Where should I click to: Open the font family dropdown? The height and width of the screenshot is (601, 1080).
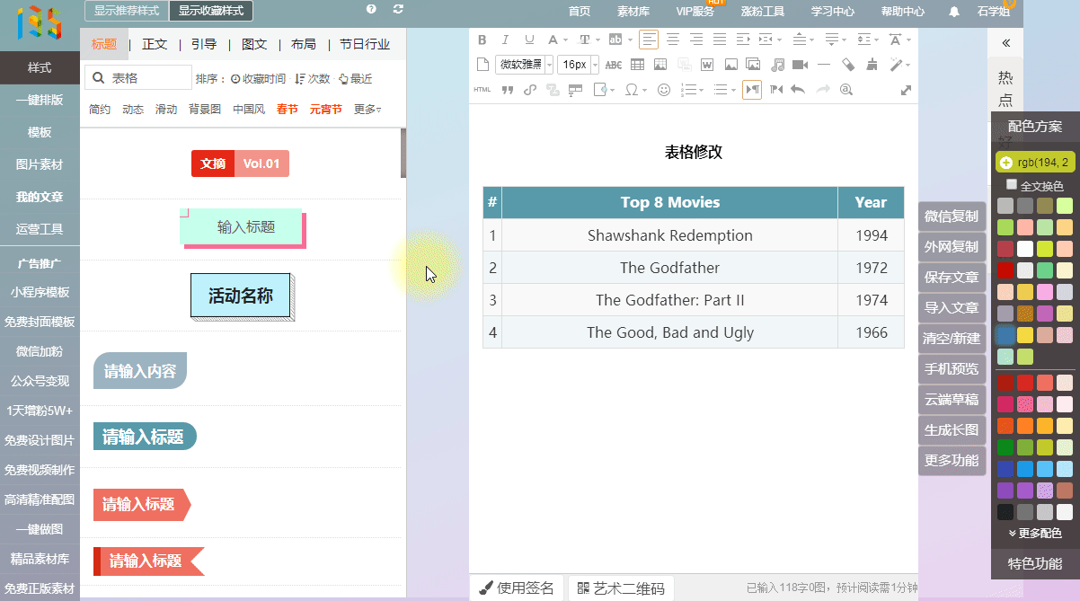(525, 65)
